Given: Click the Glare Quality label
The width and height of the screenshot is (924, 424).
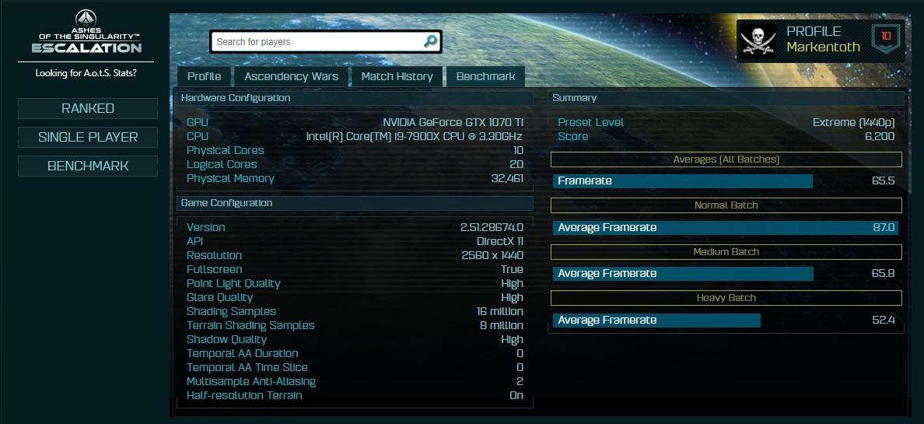Looking at the screenshot, I should click(x=219, y=298).
